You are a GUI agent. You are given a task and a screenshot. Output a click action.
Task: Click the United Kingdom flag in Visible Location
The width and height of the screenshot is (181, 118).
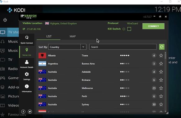tap(47, 23)
